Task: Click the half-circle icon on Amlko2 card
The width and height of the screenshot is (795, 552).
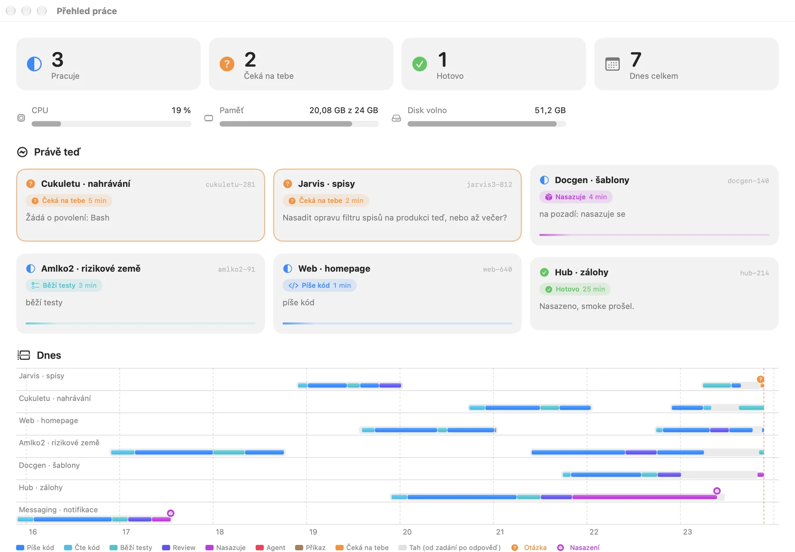Action: click(30, 268)
